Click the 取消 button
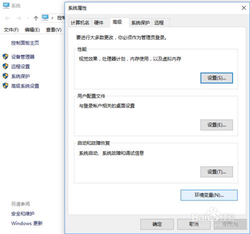 [193, 224]
